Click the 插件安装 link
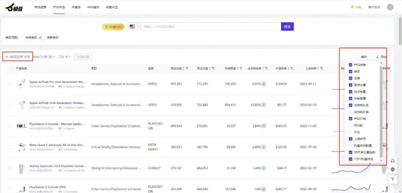This screenshot has width=402, height=193. [x=374, y=7]
